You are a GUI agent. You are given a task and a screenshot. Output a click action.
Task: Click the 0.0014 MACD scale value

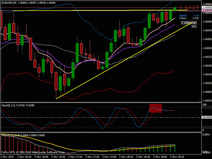[x=207, y=135]
